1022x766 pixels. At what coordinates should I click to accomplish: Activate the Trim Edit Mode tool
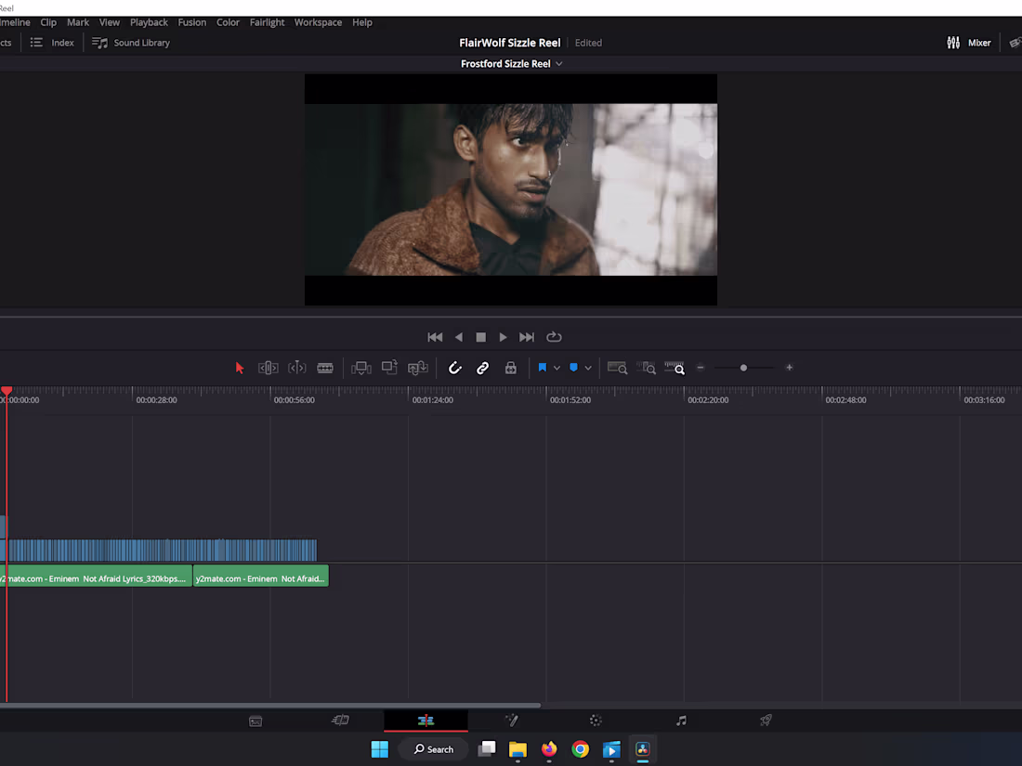pyautogui.click(x=268, y=368)
